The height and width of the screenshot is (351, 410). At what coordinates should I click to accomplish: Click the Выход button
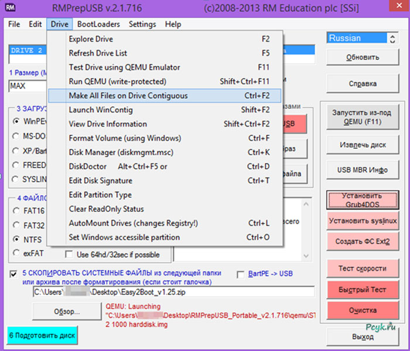coord(363,337)
